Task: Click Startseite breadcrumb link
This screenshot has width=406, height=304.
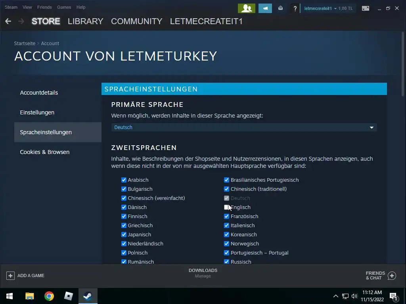Action: [x=25, y=44]
